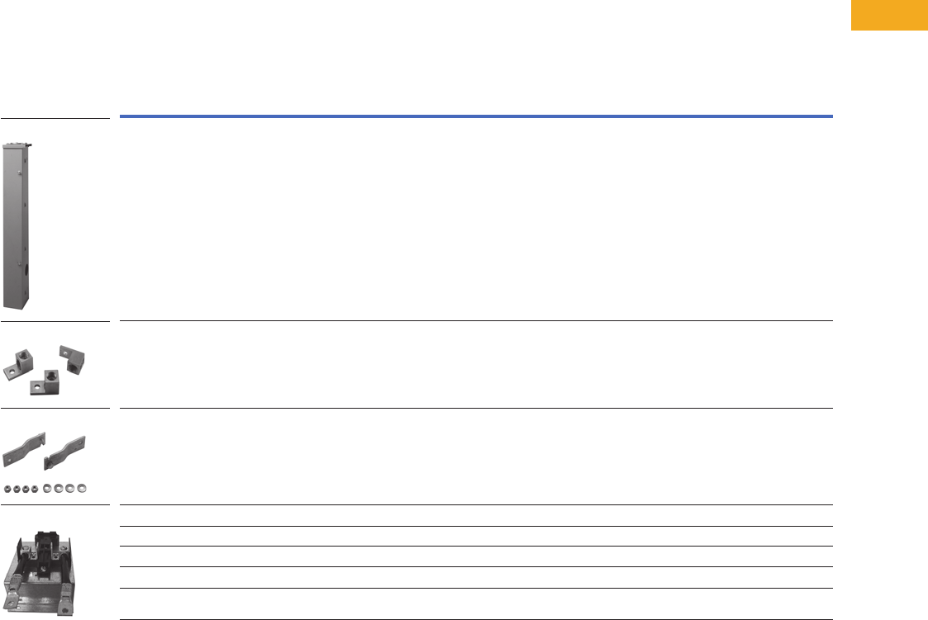
Task: Click the blank table section beside the tall enclosure
Action: tap(476, 219)
